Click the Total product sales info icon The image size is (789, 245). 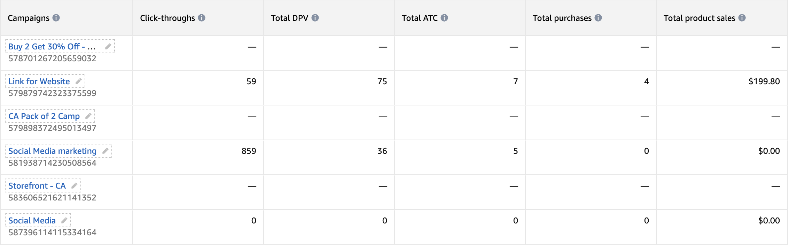click(742, 18)
